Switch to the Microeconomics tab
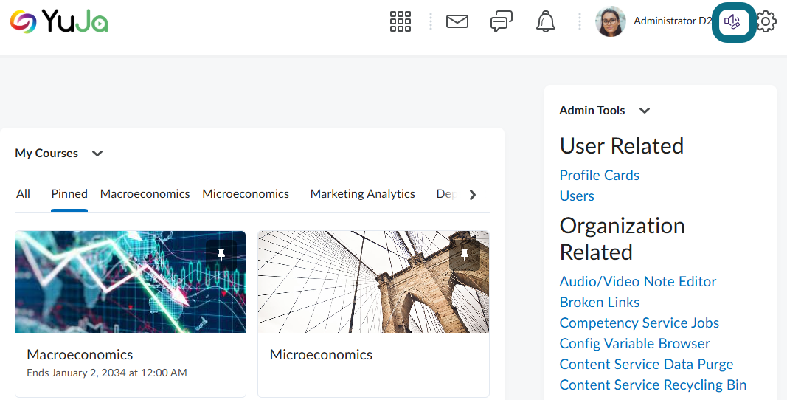The image size is (787, 400). pos(246,194)
